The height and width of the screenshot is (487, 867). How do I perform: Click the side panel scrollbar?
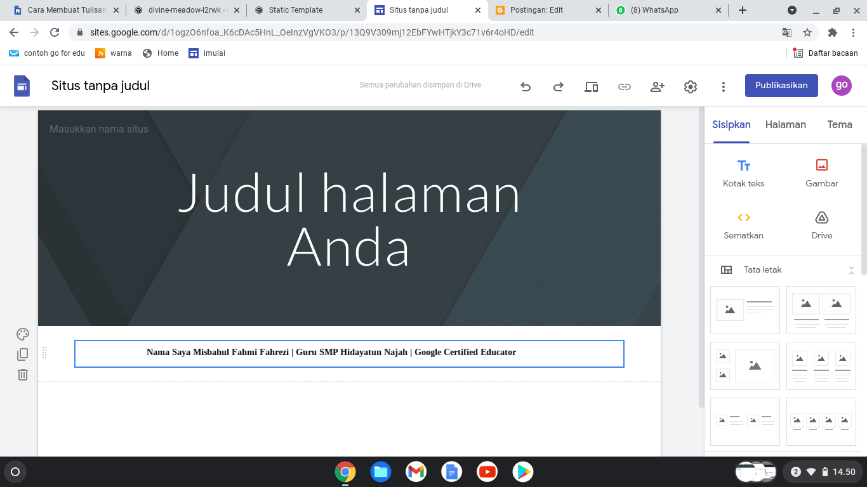[x=864, y=209]
